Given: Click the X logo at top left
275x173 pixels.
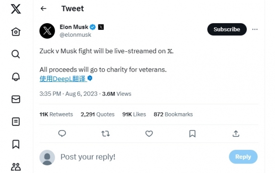Looking at the screenshot, I should [16, 9].
